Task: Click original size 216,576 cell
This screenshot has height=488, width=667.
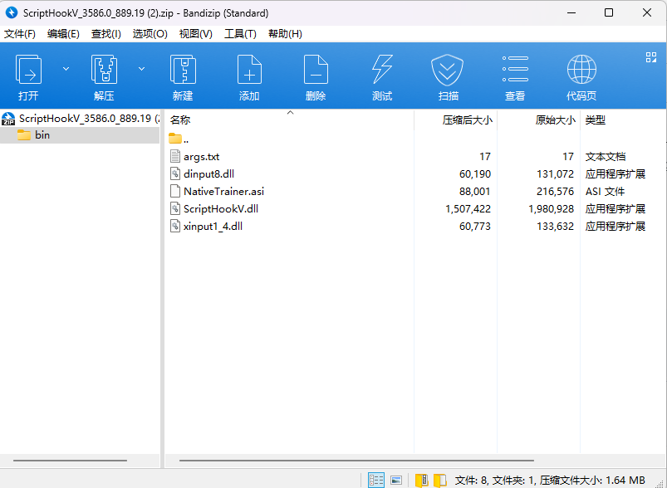Action: coord(555,192)
